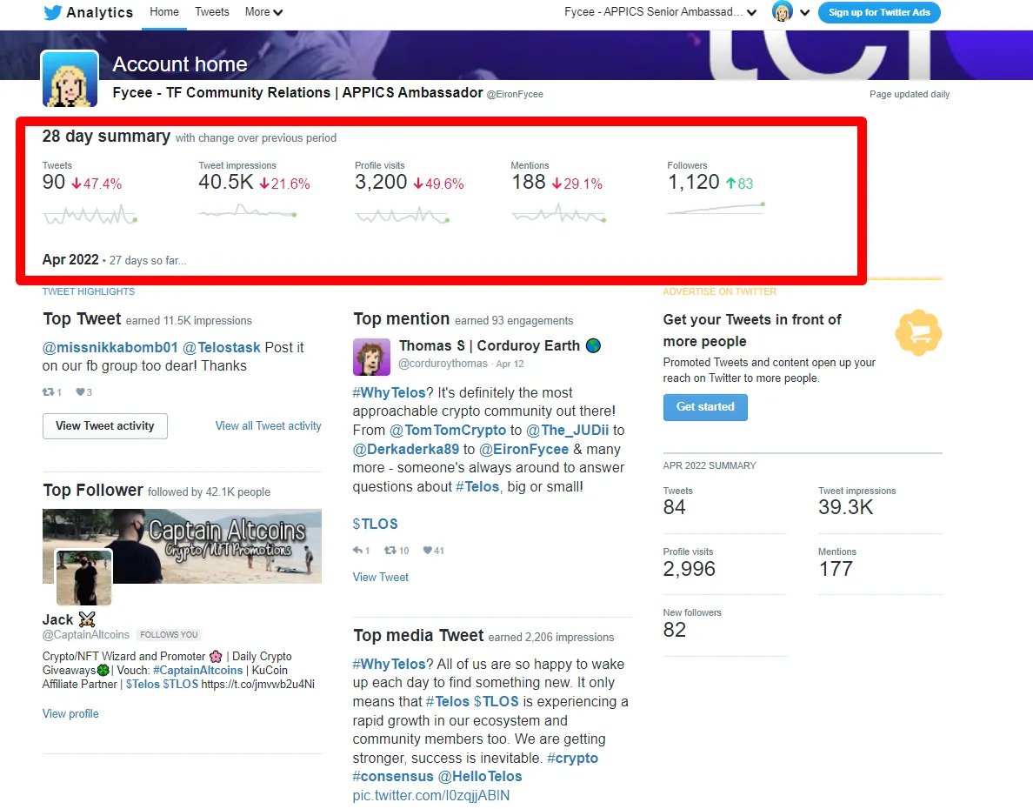Click the @Telostask mention link

(x=222, y=347)
